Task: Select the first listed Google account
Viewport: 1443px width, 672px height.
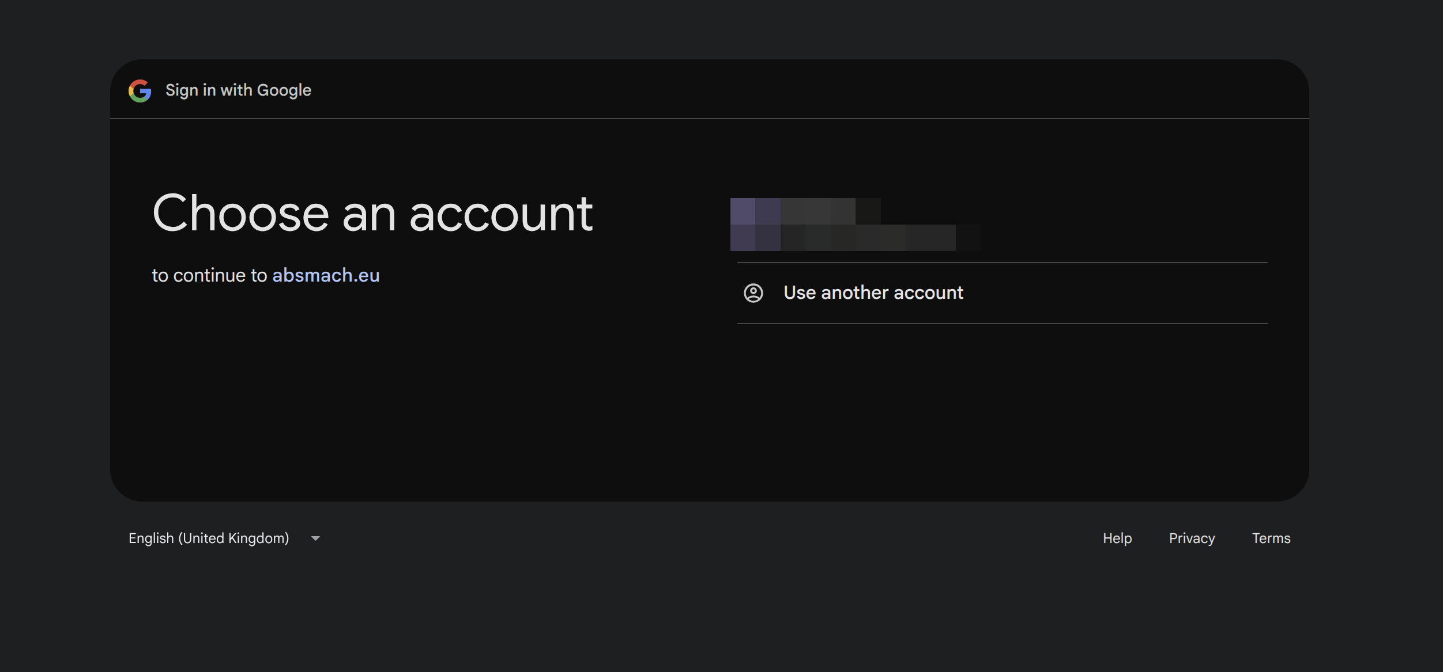Action: pyautogui.click(x=853, y=225)
